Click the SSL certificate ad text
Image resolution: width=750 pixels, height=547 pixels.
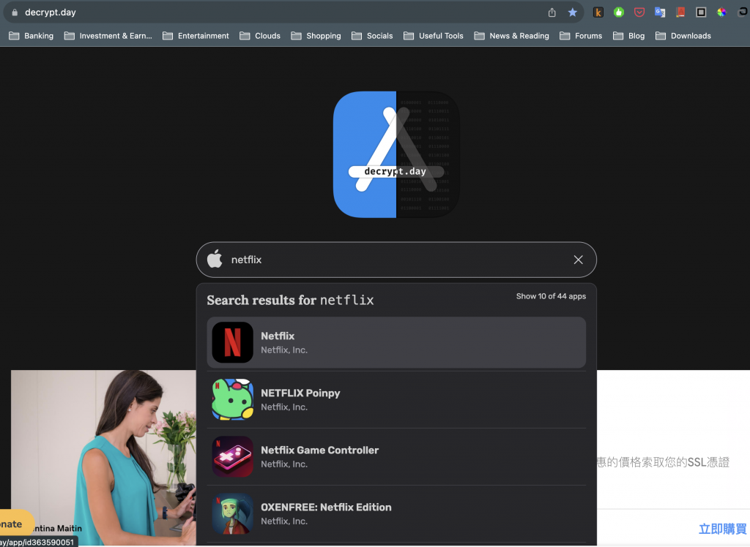point(663,462)
